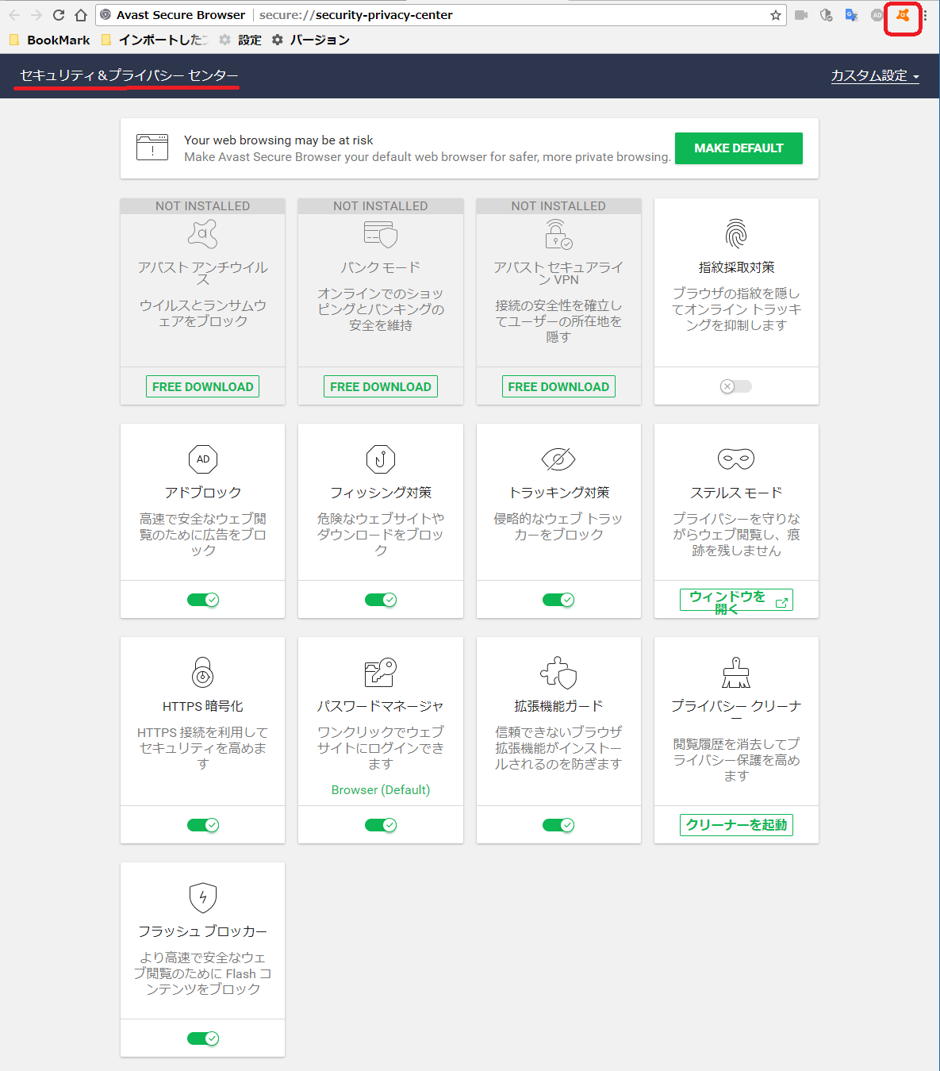The image size is (940, 1071).
Task: Click the Avast Secure Browser site info chip
Action: [173, 15]
